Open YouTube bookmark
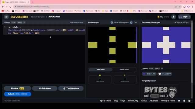 click(x=6, y=11)
